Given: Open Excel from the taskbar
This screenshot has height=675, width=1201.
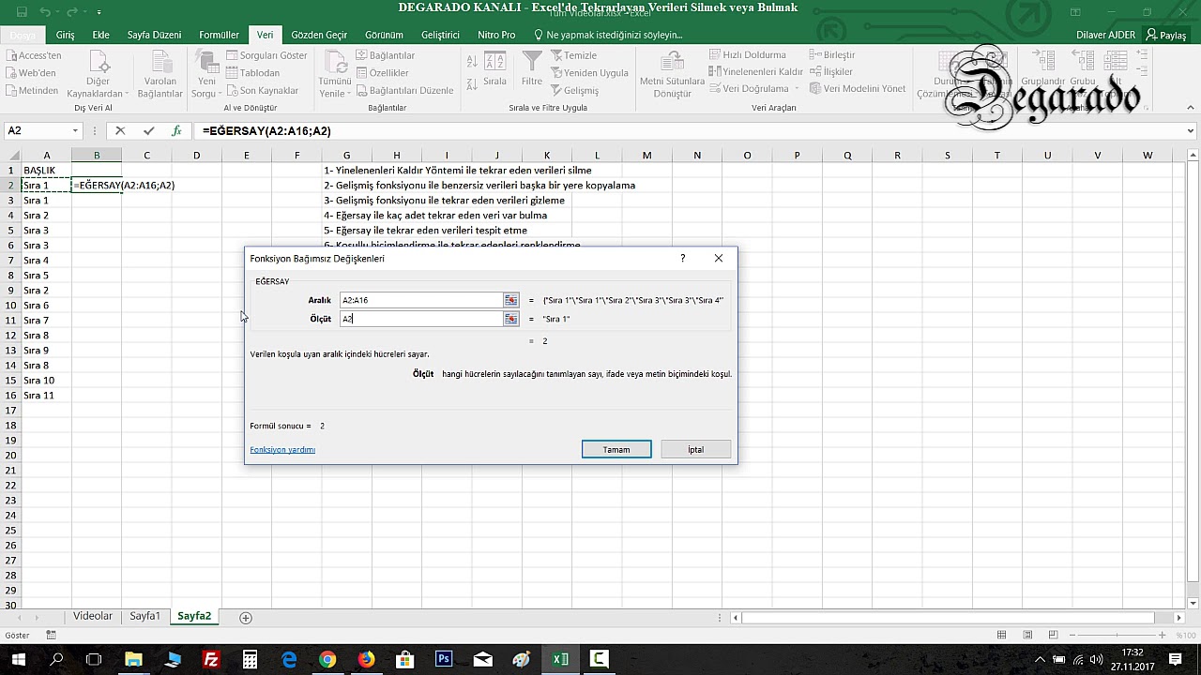Looking at the screenshot, I should (560, 659).
